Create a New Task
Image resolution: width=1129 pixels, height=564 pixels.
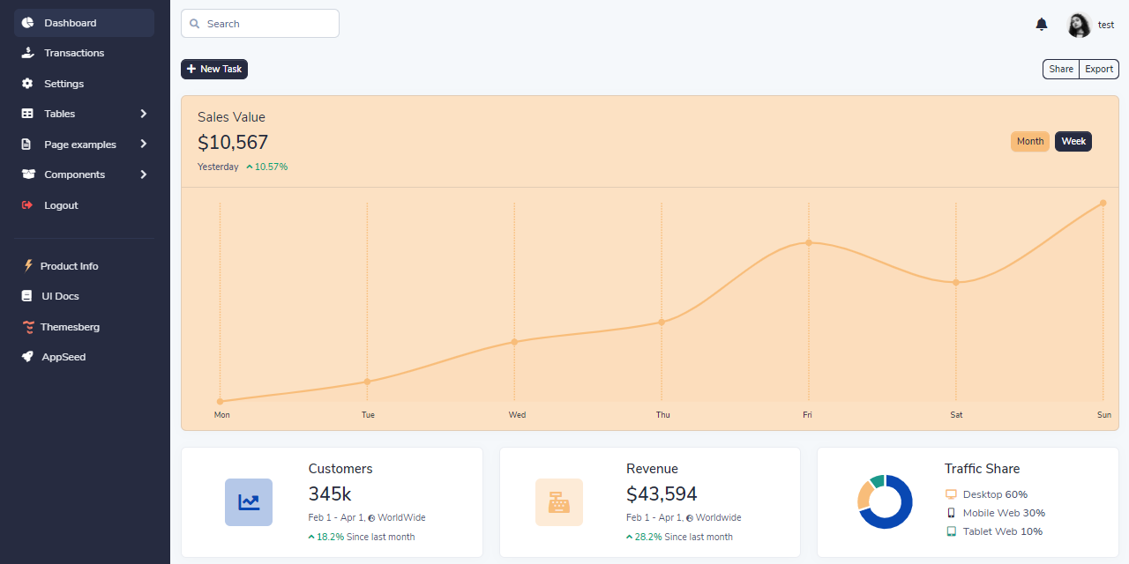pos(213,69)
